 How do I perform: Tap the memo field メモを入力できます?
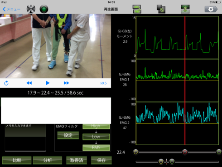click(25, 137)
